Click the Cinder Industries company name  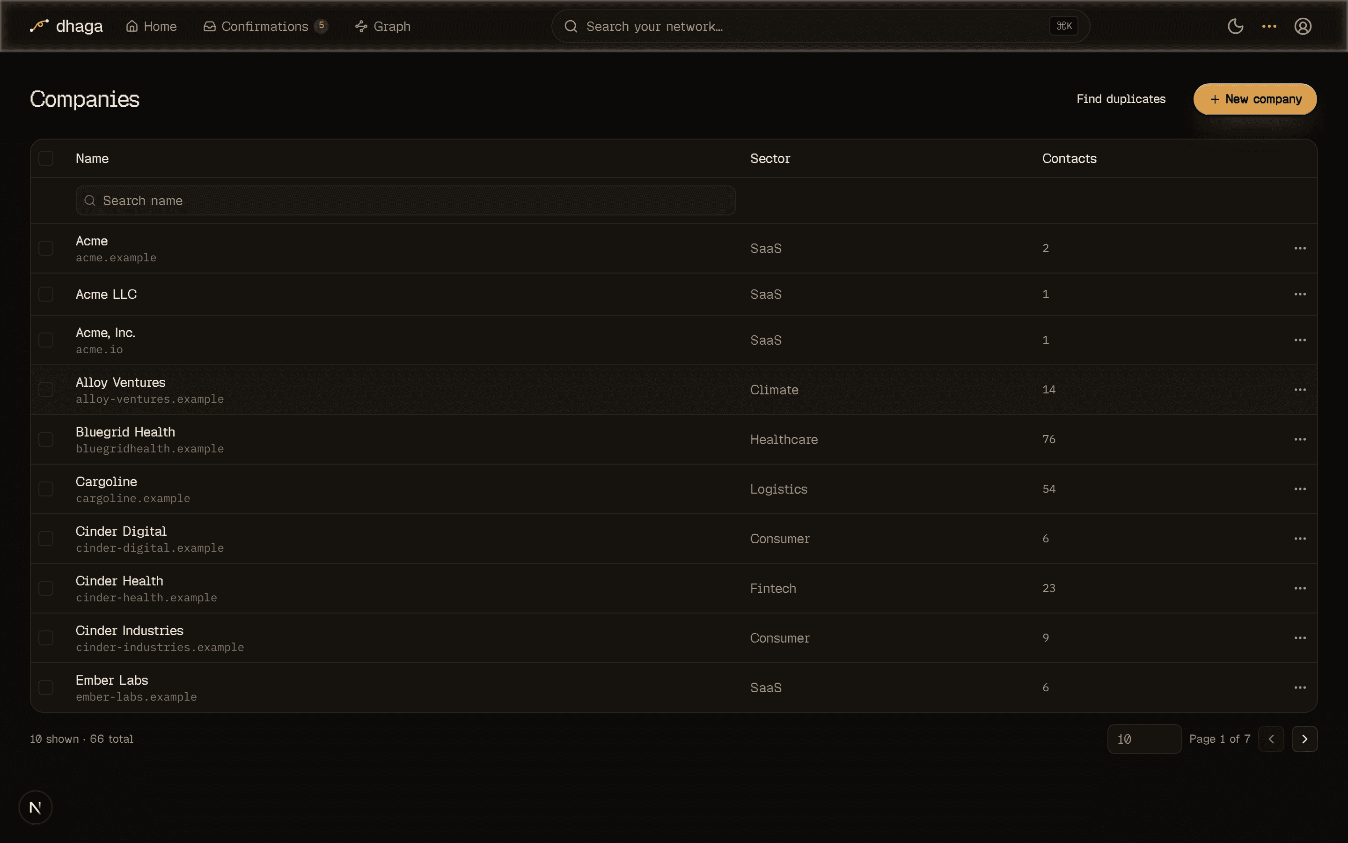click(x=129, y=630)
